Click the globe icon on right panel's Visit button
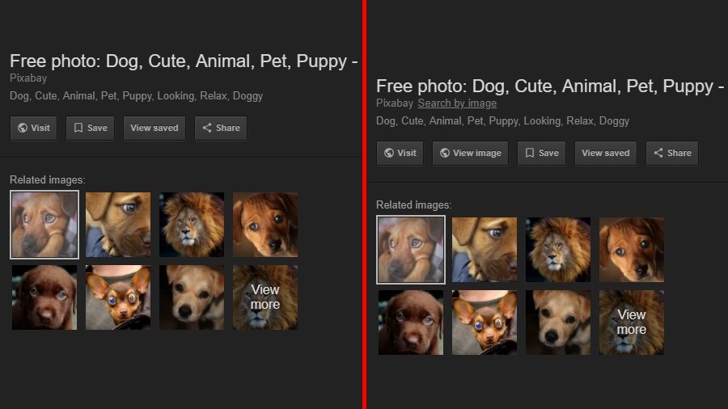This screenshot has width=728, height=409. pos(389,153)
